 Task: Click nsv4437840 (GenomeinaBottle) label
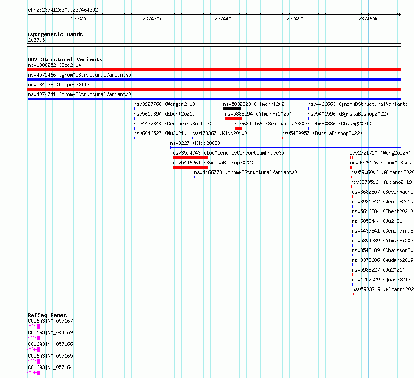click(x=173, y=124)
